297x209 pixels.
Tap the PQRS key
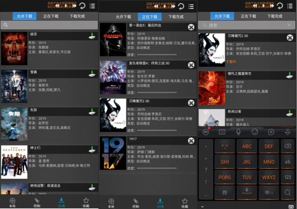tap(225, 177)
